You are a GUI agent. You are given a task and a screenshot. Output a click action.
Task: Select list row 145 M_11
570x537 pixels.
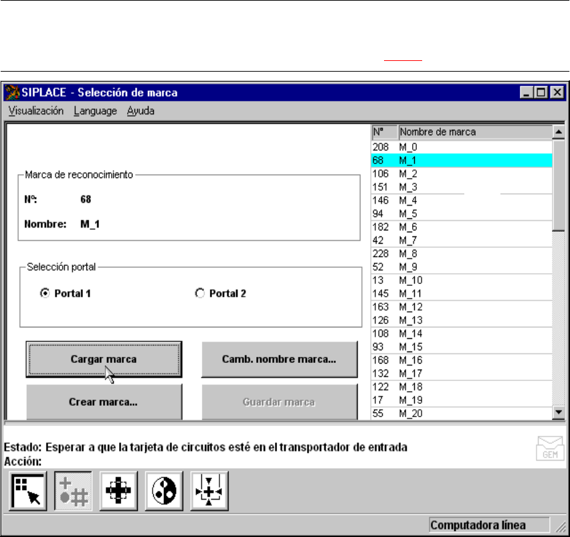tap(462, 293)
